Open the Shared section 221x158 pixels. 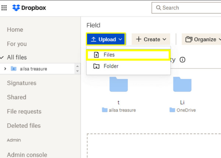pos(17,97)
